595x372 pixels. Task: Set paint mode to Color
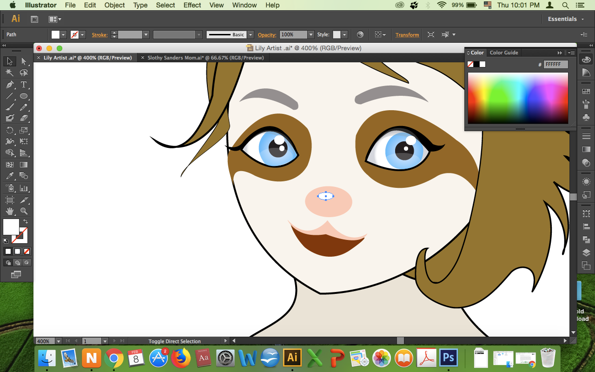pyautogui.click(x=8, y=251)
